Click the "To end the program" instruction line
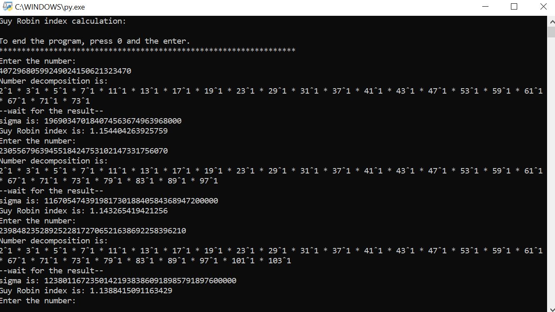 (x=95, y=41)
